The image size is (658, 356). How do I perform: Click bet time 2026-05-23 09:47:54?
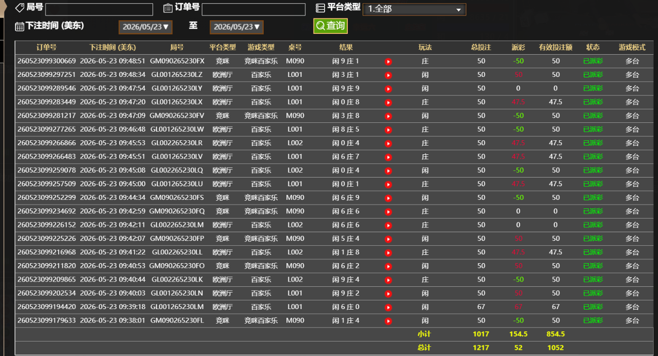coord(112,88)
